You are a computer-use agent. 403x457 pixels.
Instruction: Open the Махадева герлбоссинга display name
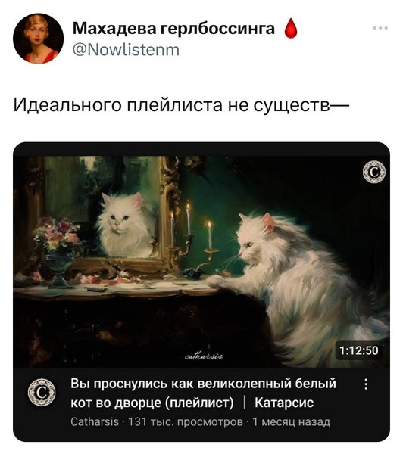tap(173, 29)
